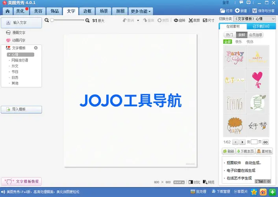Image resolution: width=278 pixels, height=197 pixels.
Task: Go to the next template page arrow
Action: click(242, 142)
